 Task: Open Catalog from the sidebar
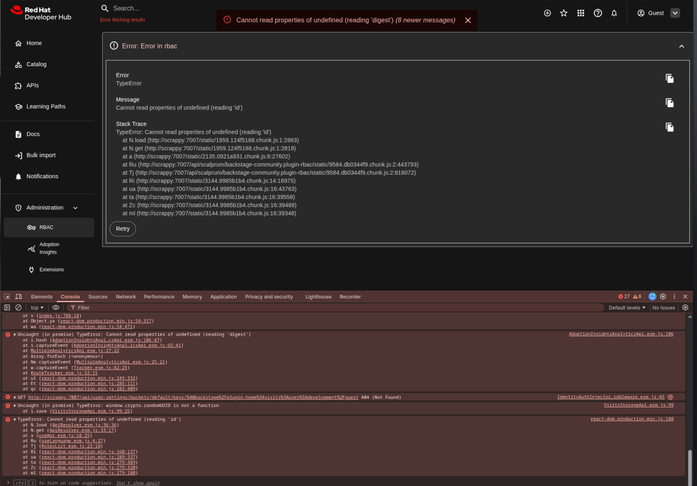click(36, 64)
